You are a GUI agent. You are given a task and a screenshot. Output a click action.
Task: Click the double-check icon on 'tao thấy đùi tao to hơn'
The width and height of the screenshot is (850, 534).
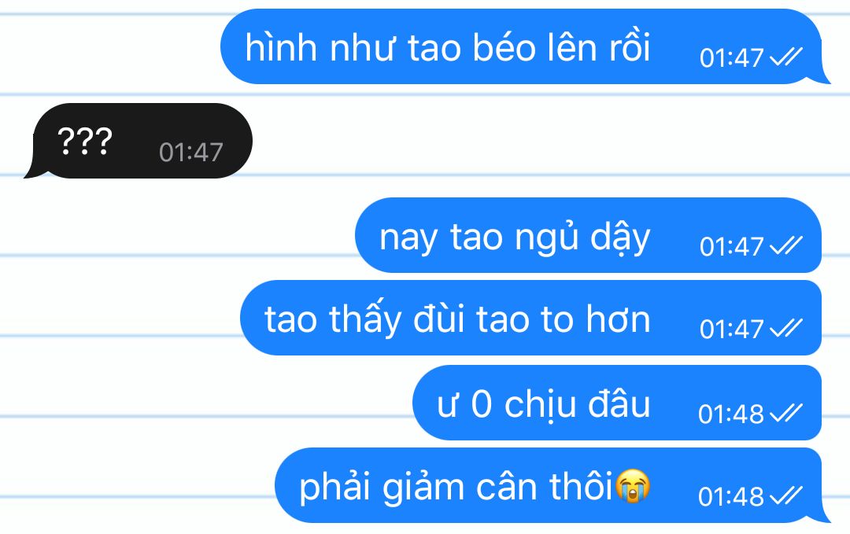(x=785, y=328)
